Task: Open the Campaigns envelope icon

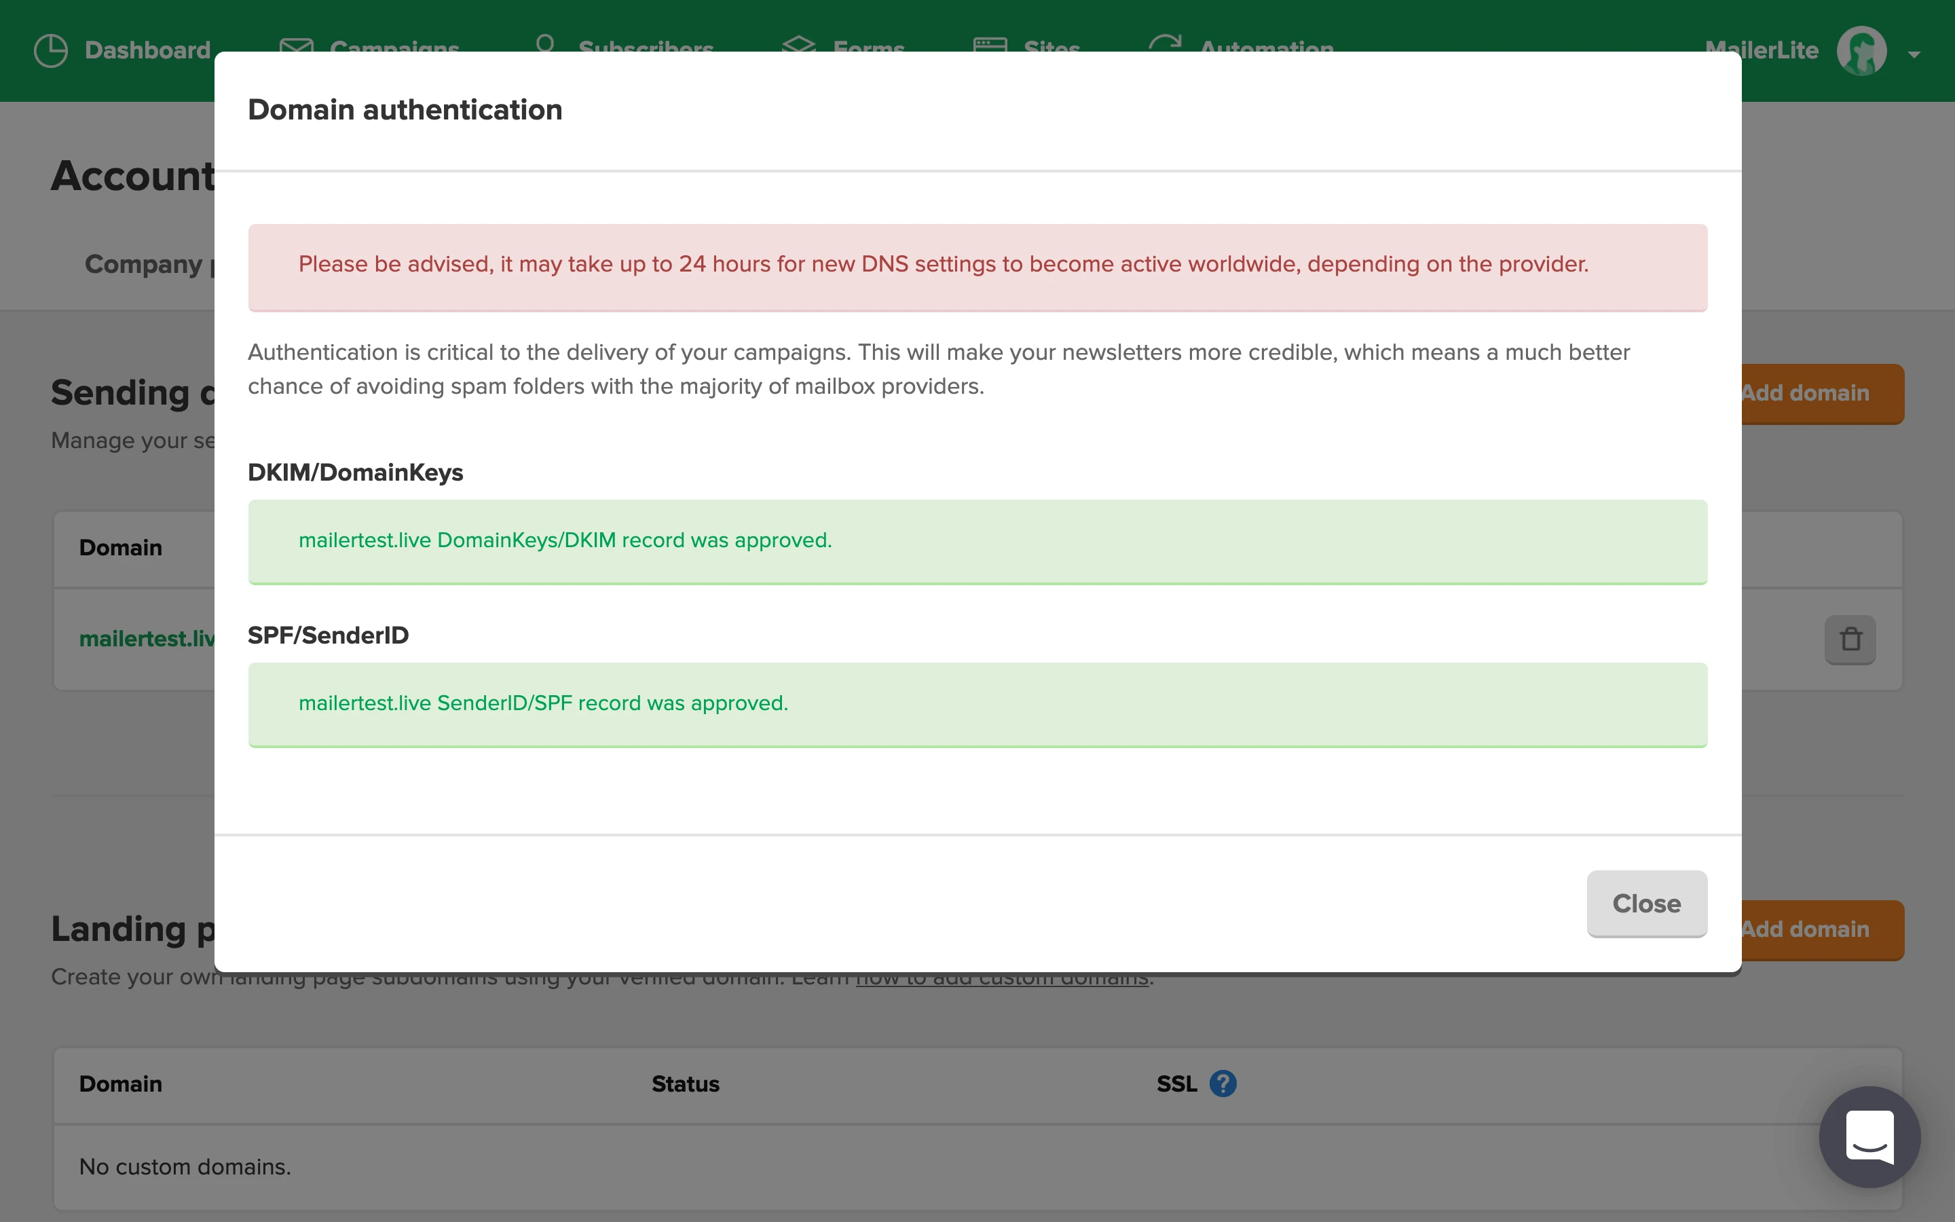Action: coord(297,45)
